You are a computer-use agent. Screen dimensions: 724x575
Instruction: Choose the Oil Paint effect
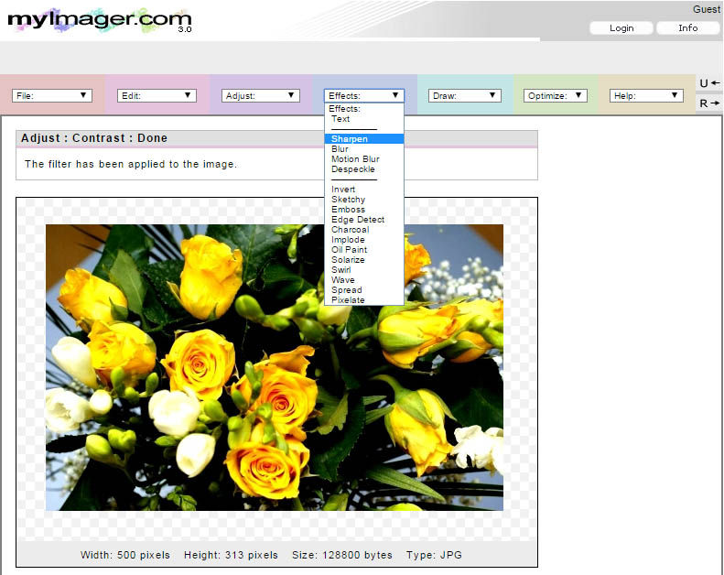364,249
